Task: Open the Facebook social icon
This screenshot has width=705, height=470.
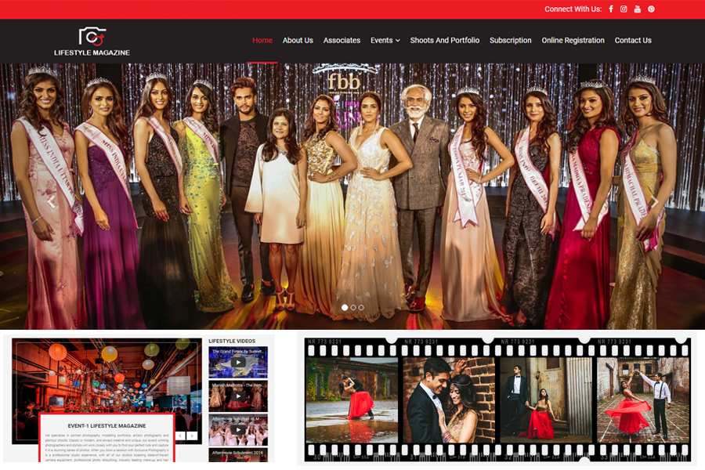Action: point(611,9)
